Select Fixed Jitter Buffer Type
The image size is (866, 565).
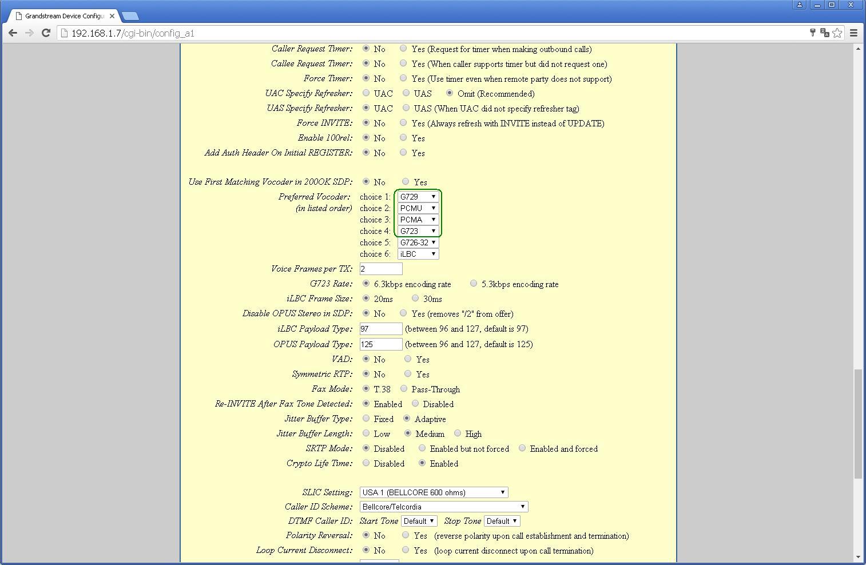click(366, 419)
